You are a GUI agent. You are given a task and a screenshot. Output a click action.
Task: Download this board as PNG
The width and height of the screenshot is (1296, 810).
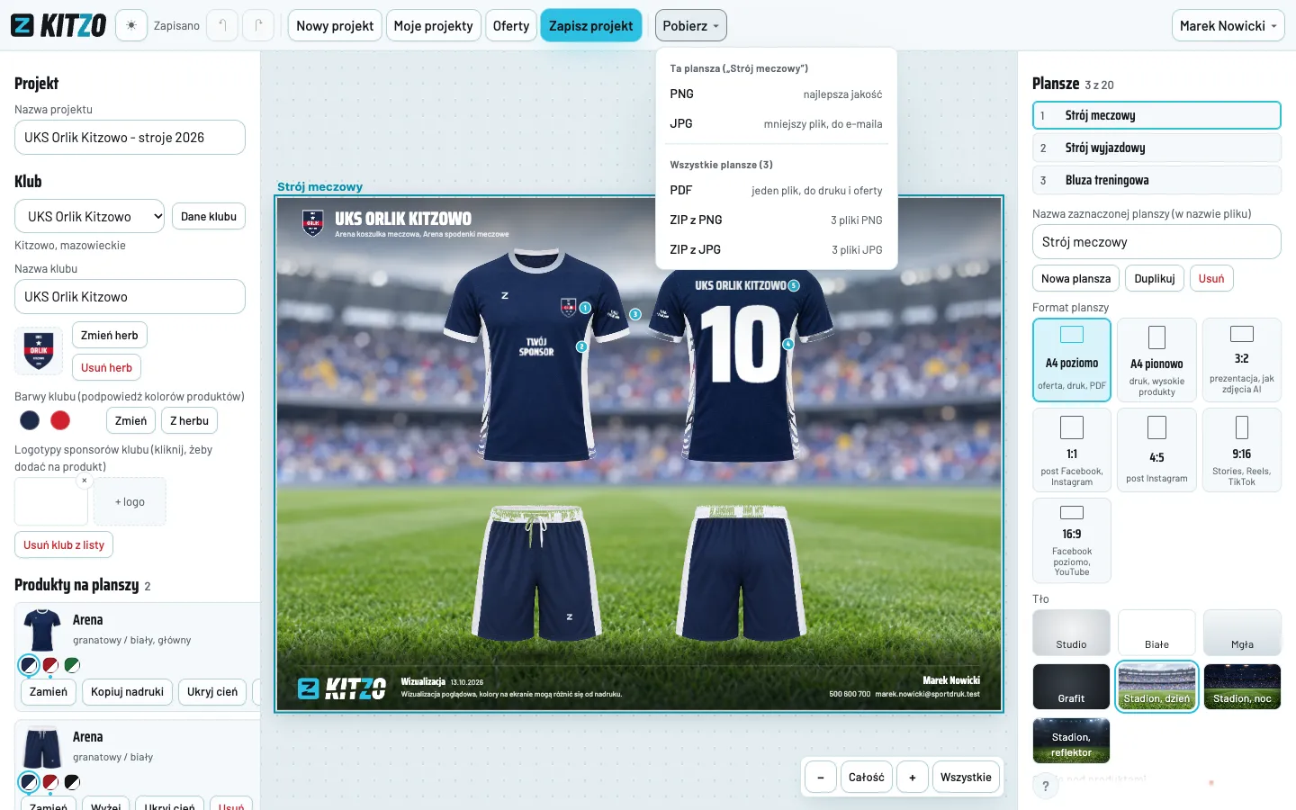coord(776,94)
